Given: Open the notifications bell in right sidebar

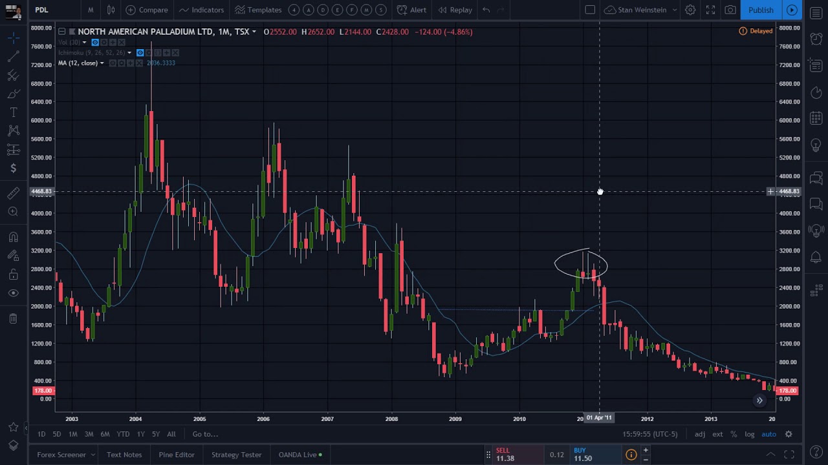Looking at the screenshot, I should 816,257.
